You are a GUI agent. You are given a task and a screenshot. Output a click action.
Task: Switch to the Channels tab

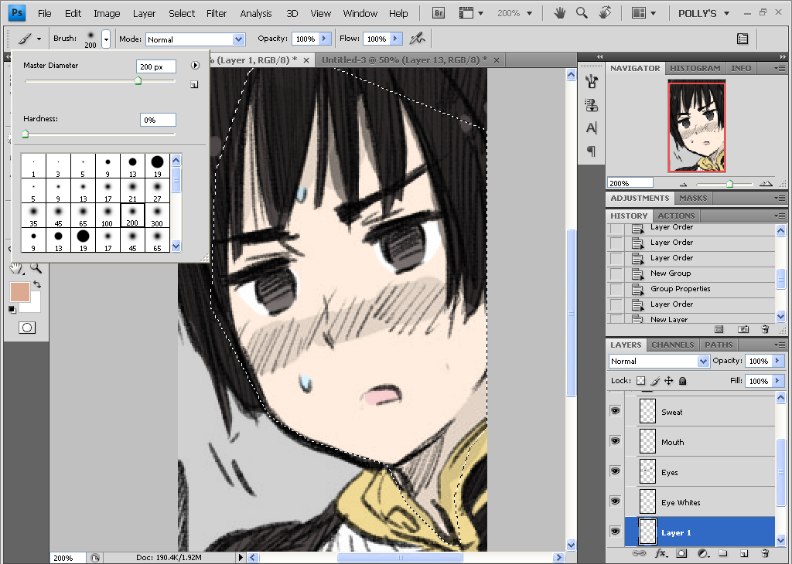672,345
